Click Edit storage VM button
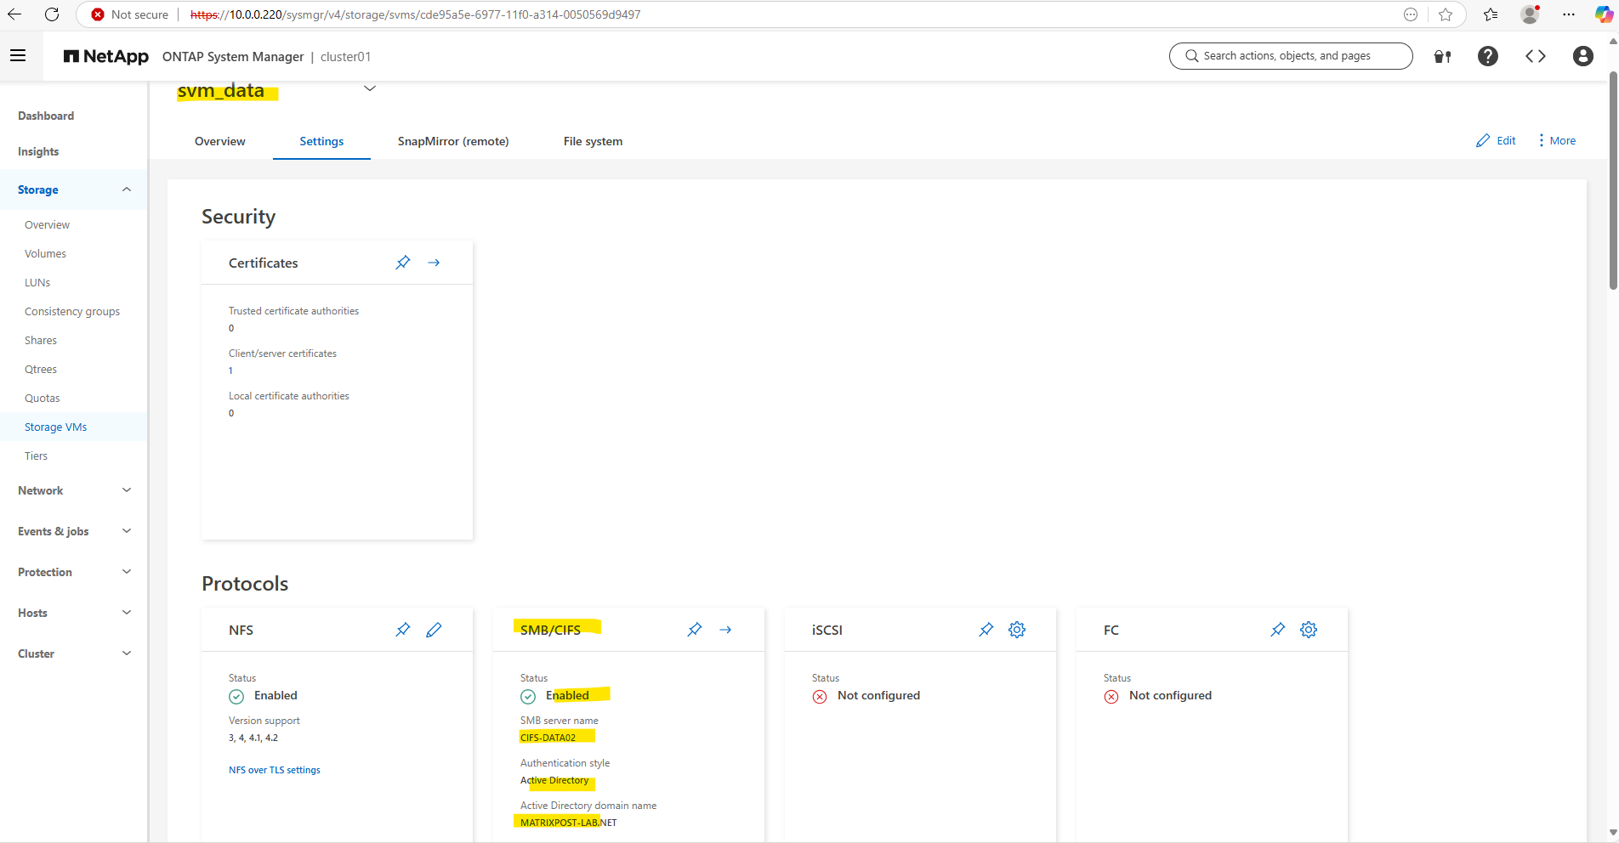 1496,140
